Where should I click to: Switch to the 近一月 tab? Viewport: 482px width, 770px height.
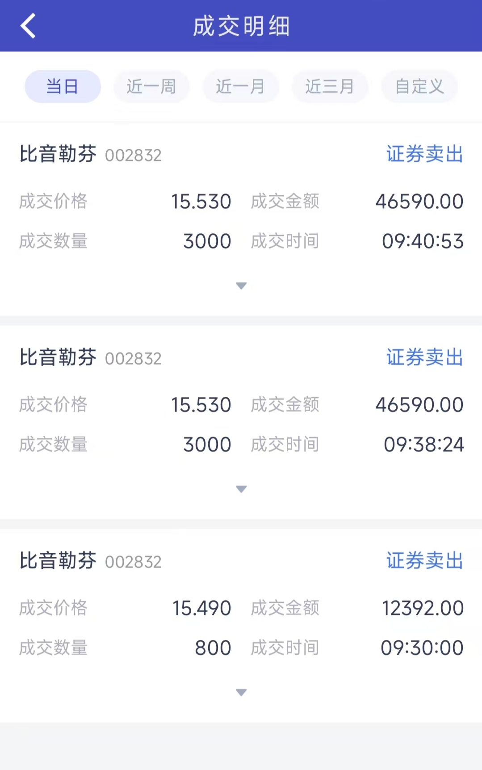click(x=241, y=86)
